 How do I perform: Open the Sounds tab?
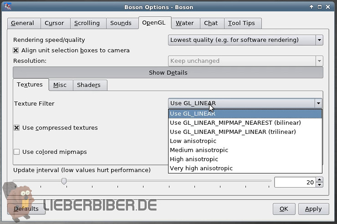[122, 23]
